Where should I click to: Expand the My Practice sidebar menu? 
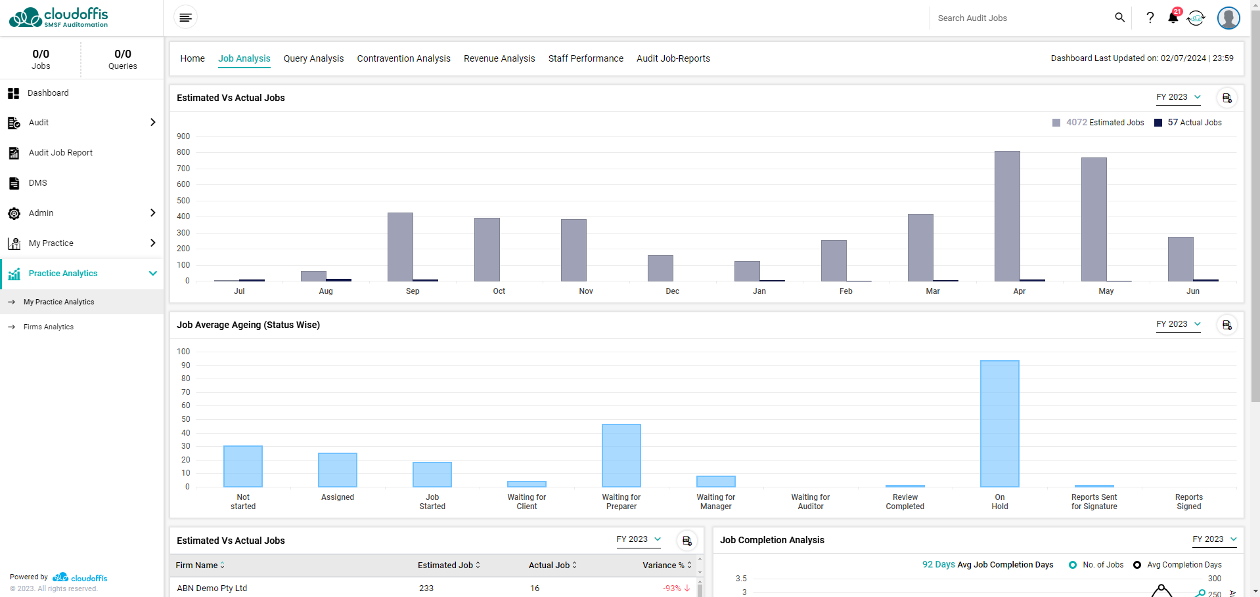[152, 243]
